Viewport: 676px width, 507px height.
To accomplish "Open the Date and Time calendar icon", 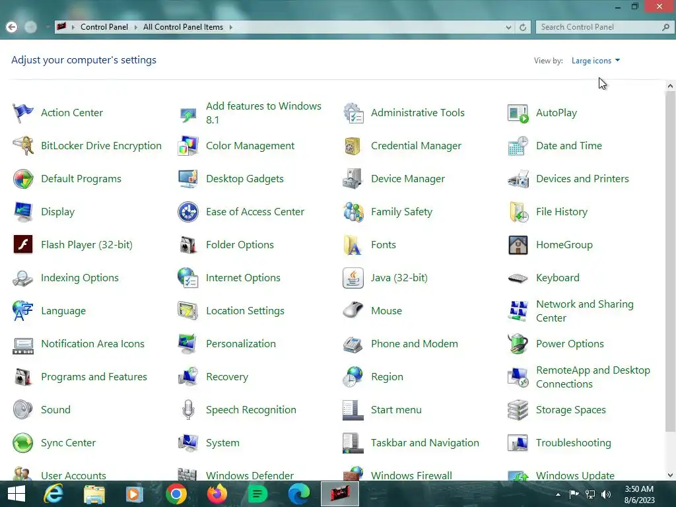I will click(x=518, y=146).
